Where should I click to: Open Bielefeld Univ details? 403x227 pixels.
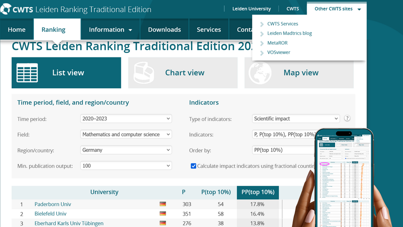tap(50, 214)
